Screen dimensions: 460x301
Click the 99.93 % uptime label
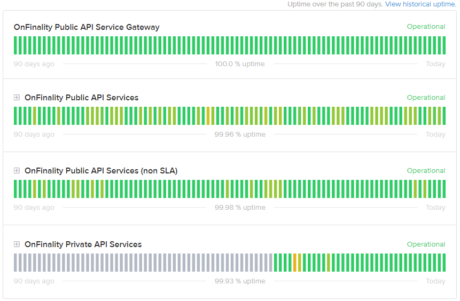pyautogui.click(x=240, y=281)
